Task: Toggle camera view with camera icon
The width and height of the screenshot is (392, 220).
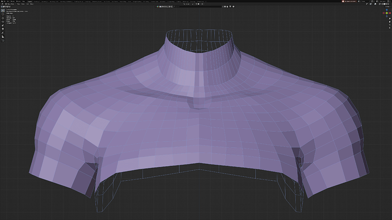Action: 390,25
